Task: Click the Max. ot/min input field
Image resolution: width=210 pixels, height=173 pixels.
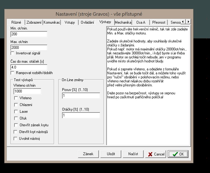Action: 29,48
